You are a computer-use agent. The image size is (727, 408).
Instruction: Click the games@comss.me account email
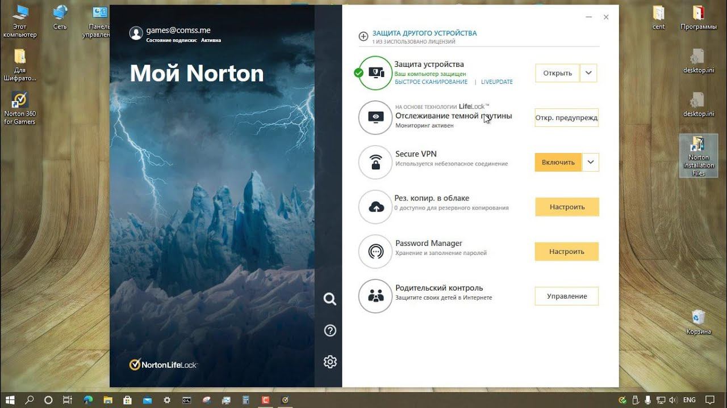pos(178,31)
